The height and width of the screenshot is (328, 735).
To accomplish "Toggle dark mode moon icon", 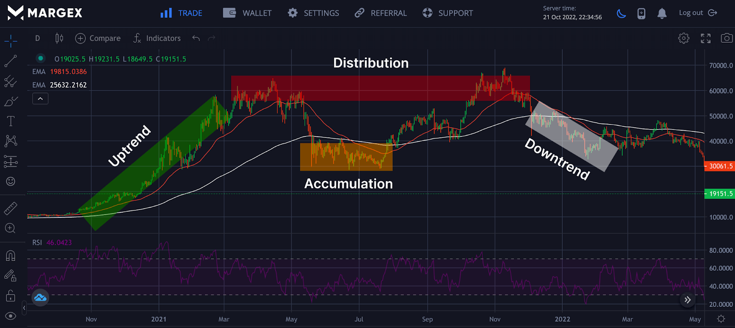I will 622,13.
